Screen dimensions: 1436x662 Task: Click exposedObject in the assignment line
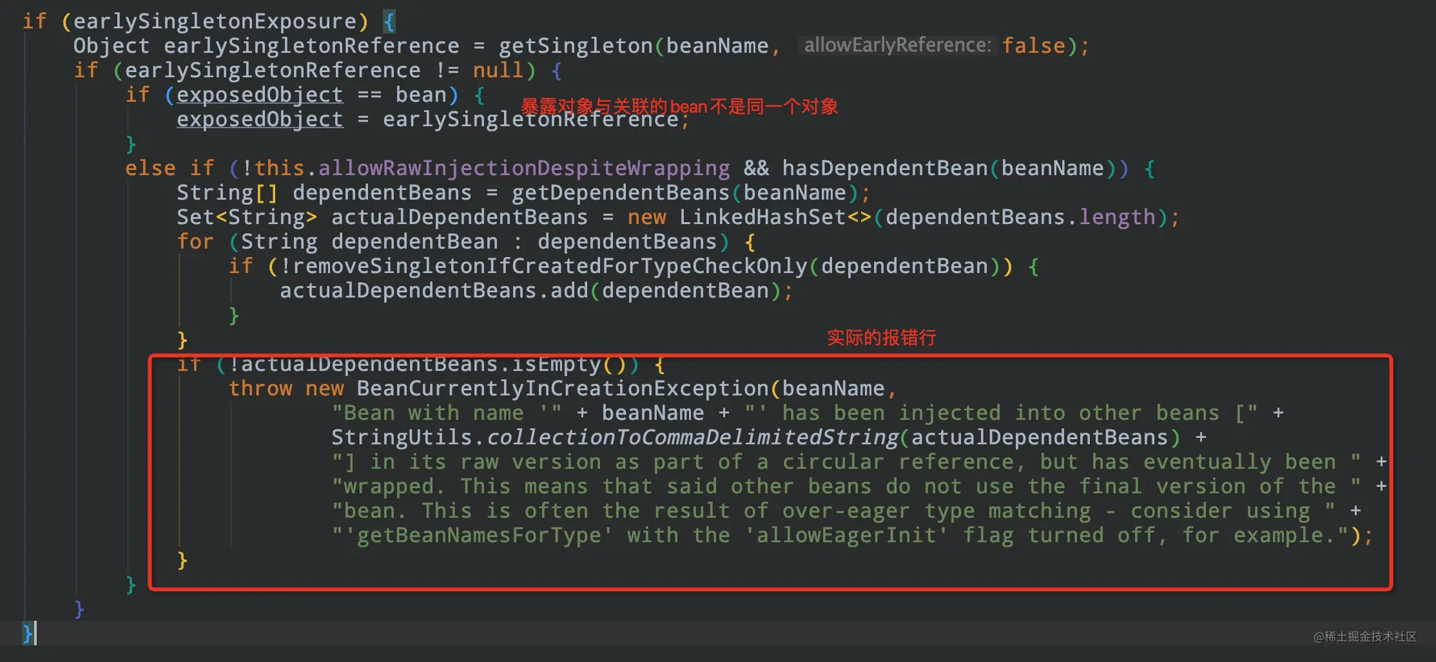[260, 119]
